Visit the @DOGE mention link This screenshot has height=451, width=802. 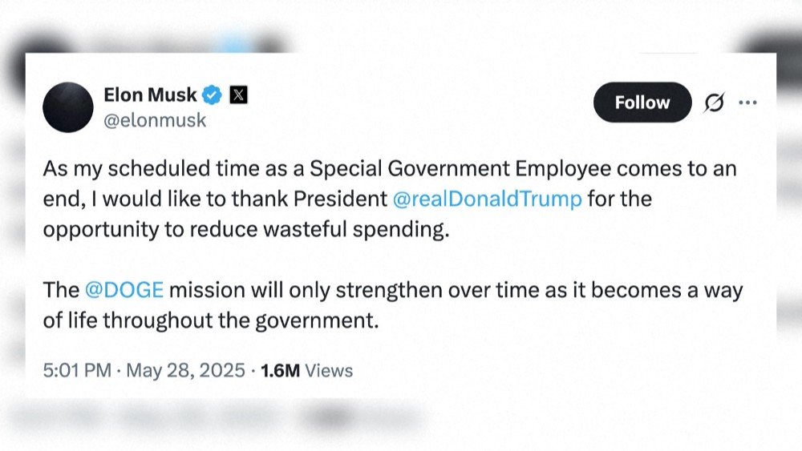(x=124, y=289)
